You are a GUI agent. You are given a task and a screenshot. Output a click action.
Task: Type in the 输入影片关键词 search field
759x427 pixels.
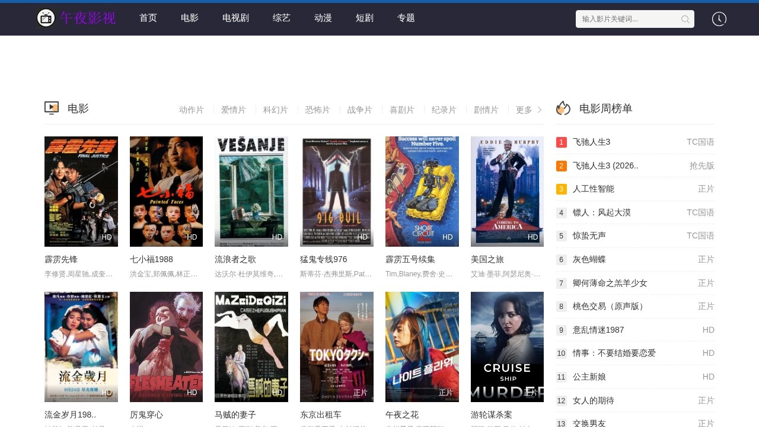pos(627,19)
